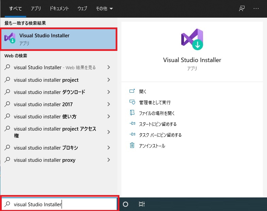Click 開く to open the app
The height and width of the screenshot is (211, 267).
(x=143, y=92)
